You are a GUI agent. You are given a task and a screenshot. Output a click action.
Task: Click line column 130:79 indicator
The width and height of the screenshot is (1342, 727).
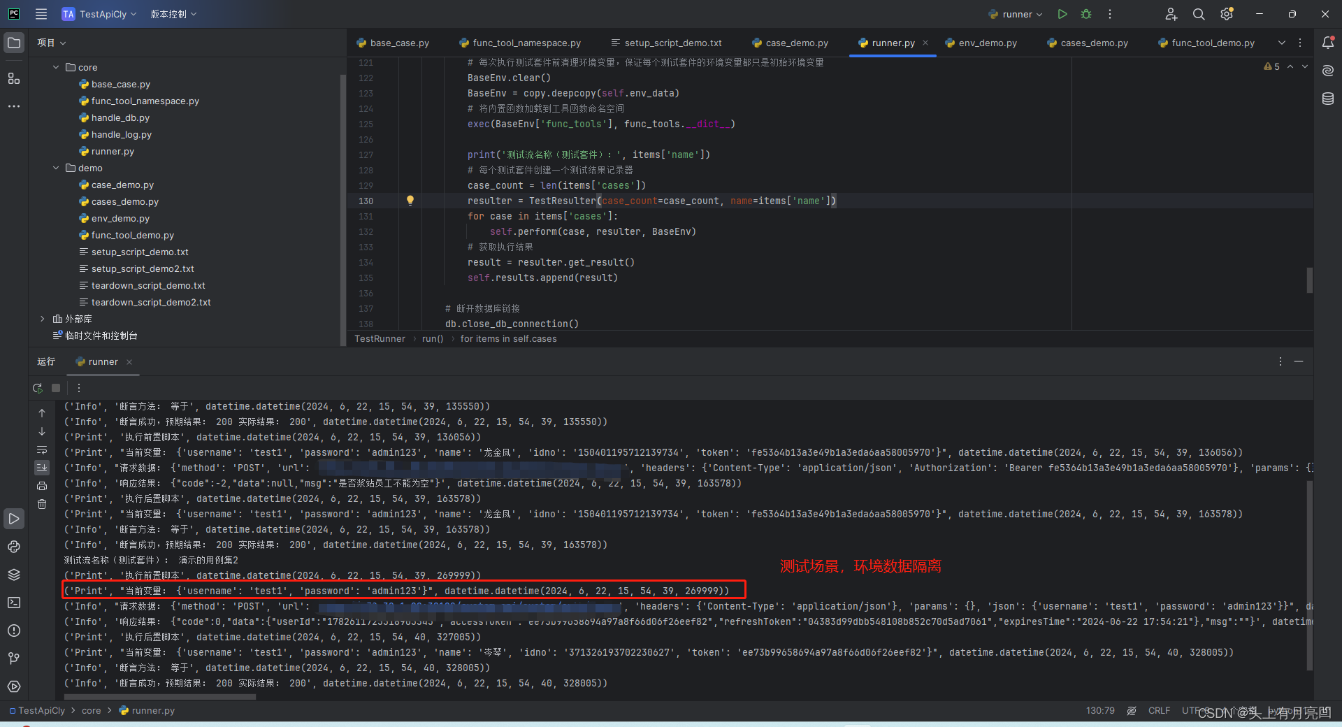click(1100, 710)
